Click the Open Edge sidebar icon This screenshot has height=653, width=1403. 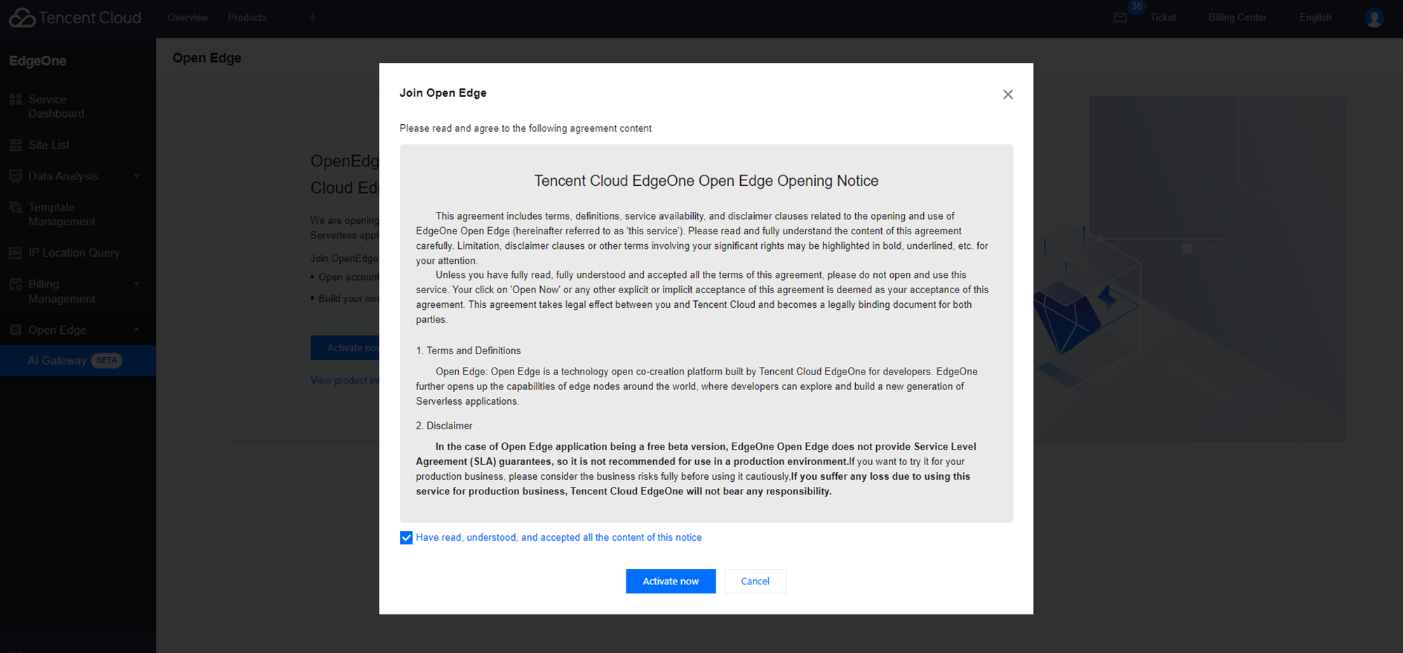pyautogui.click(x=15, y=330)
